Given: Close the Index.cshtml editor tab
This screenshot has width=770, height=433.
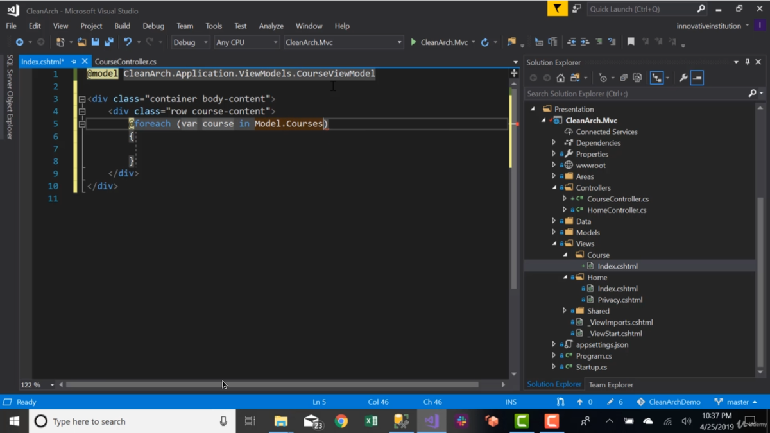Looking at the screenshot, I should [85, 62].
